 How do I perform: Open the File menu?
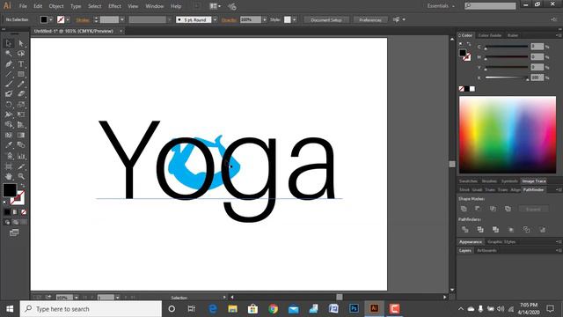coord(23,6)
